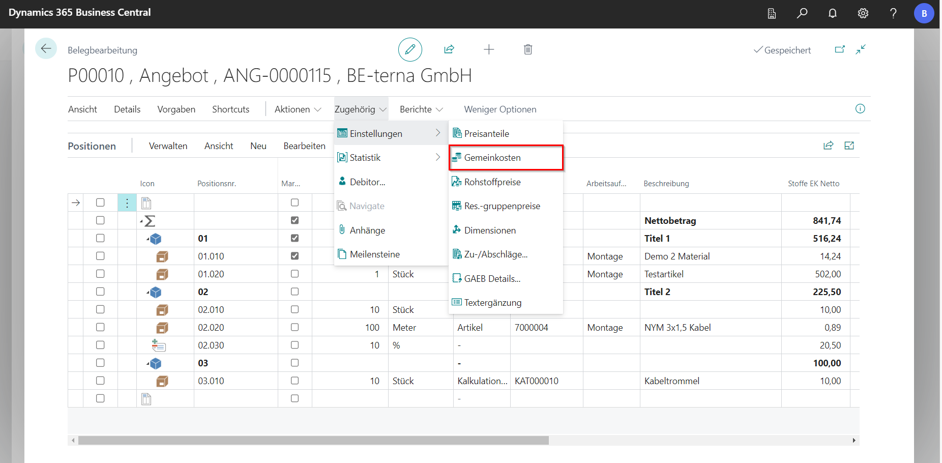The width and height of the screenshot is (942, 463).
Task: Collapse the sum row tree node
Action: (142, 221)
